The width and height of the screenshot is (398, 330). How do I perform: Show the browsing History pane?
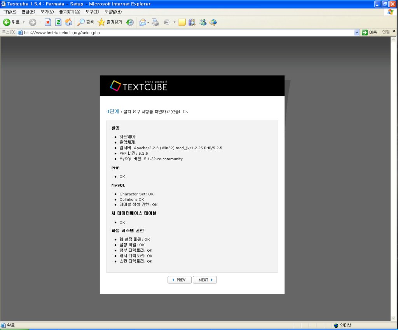pyautogui.click(x=130, y=22)
